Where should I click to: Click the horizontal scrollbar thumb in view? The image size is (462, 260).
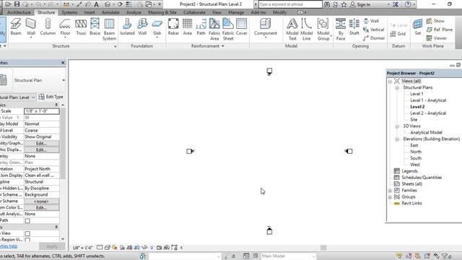point(323,248)
